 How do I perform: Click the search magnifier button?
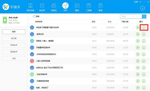click(144, 16)
